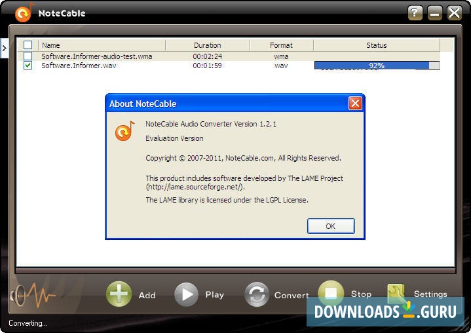Click the NoteCable title text
This screenshot has width=471, height=333.
(x=62, y=13)
